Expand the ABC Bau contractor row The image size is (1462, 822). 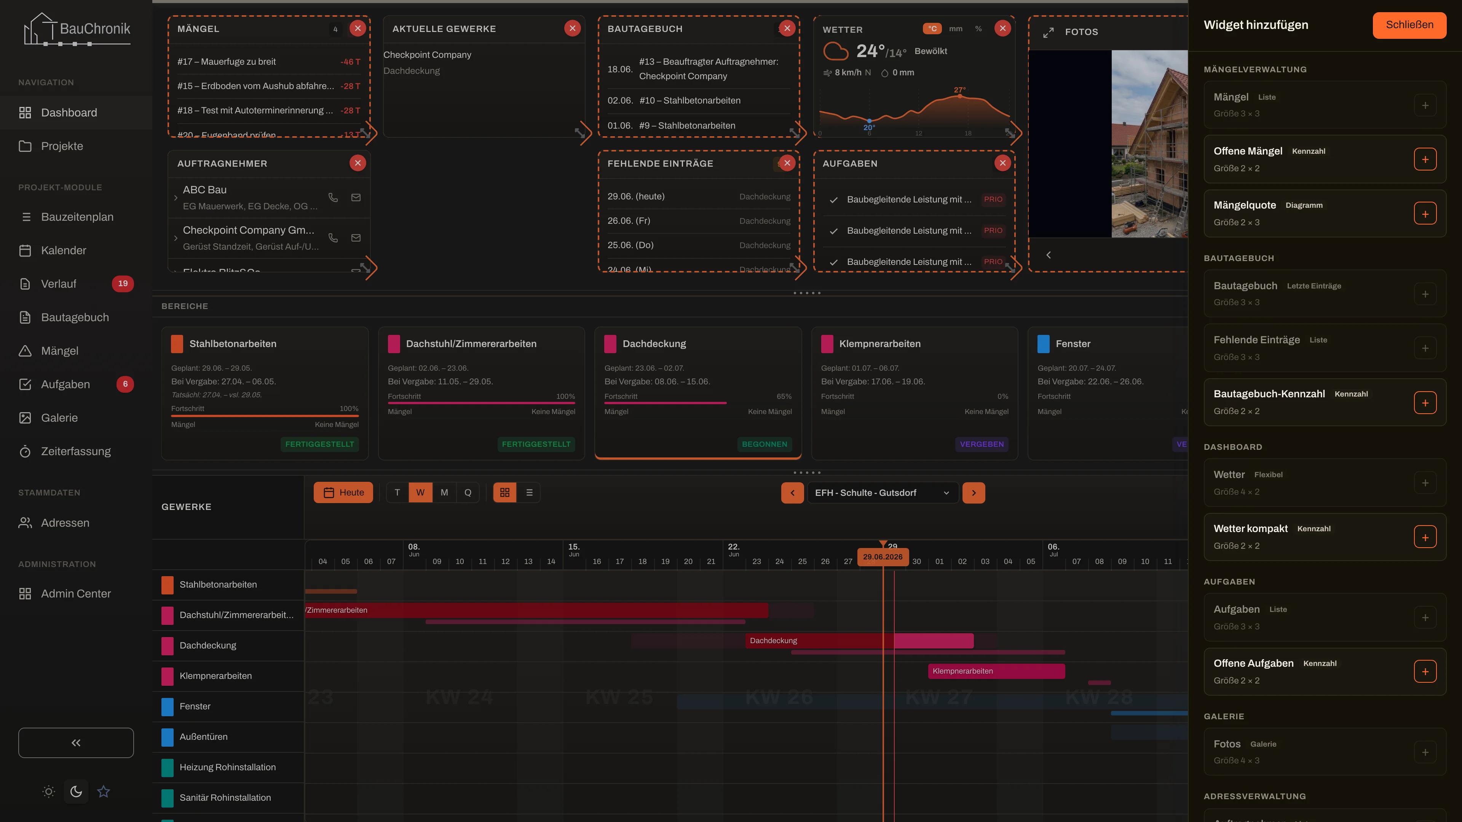pyautogui.click(x=176, y=198)
